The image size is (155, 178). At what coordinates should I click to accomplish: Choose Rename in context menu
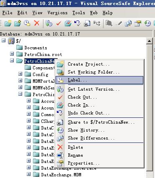[99, 155]
